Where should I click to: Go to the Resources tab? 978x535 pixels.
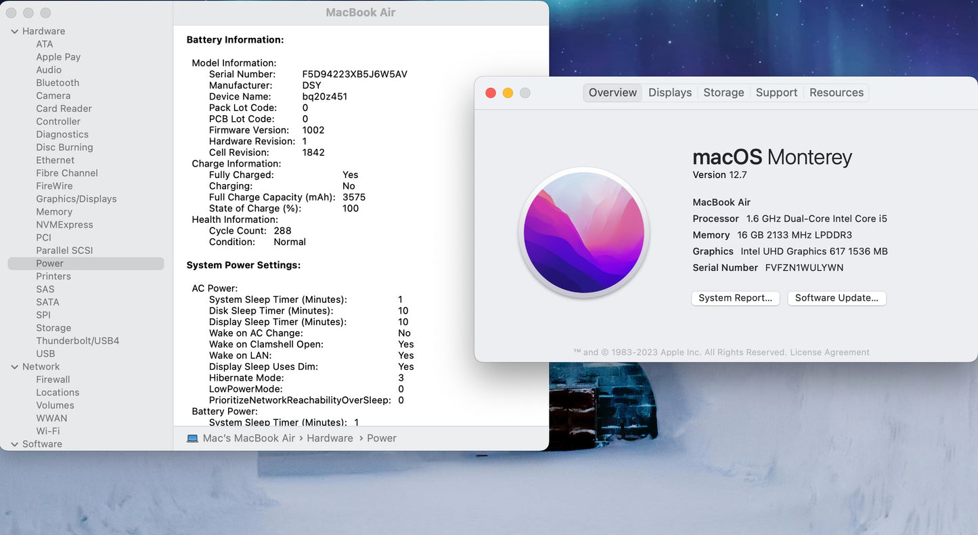coord(836,93)
